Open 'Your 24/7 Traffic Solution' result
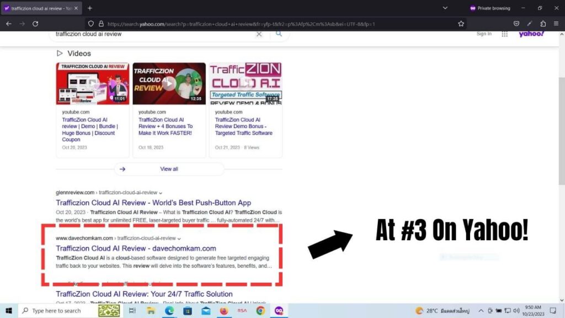Image resolution: width=565 pixels, height=318 pixels. click(144, 294)
